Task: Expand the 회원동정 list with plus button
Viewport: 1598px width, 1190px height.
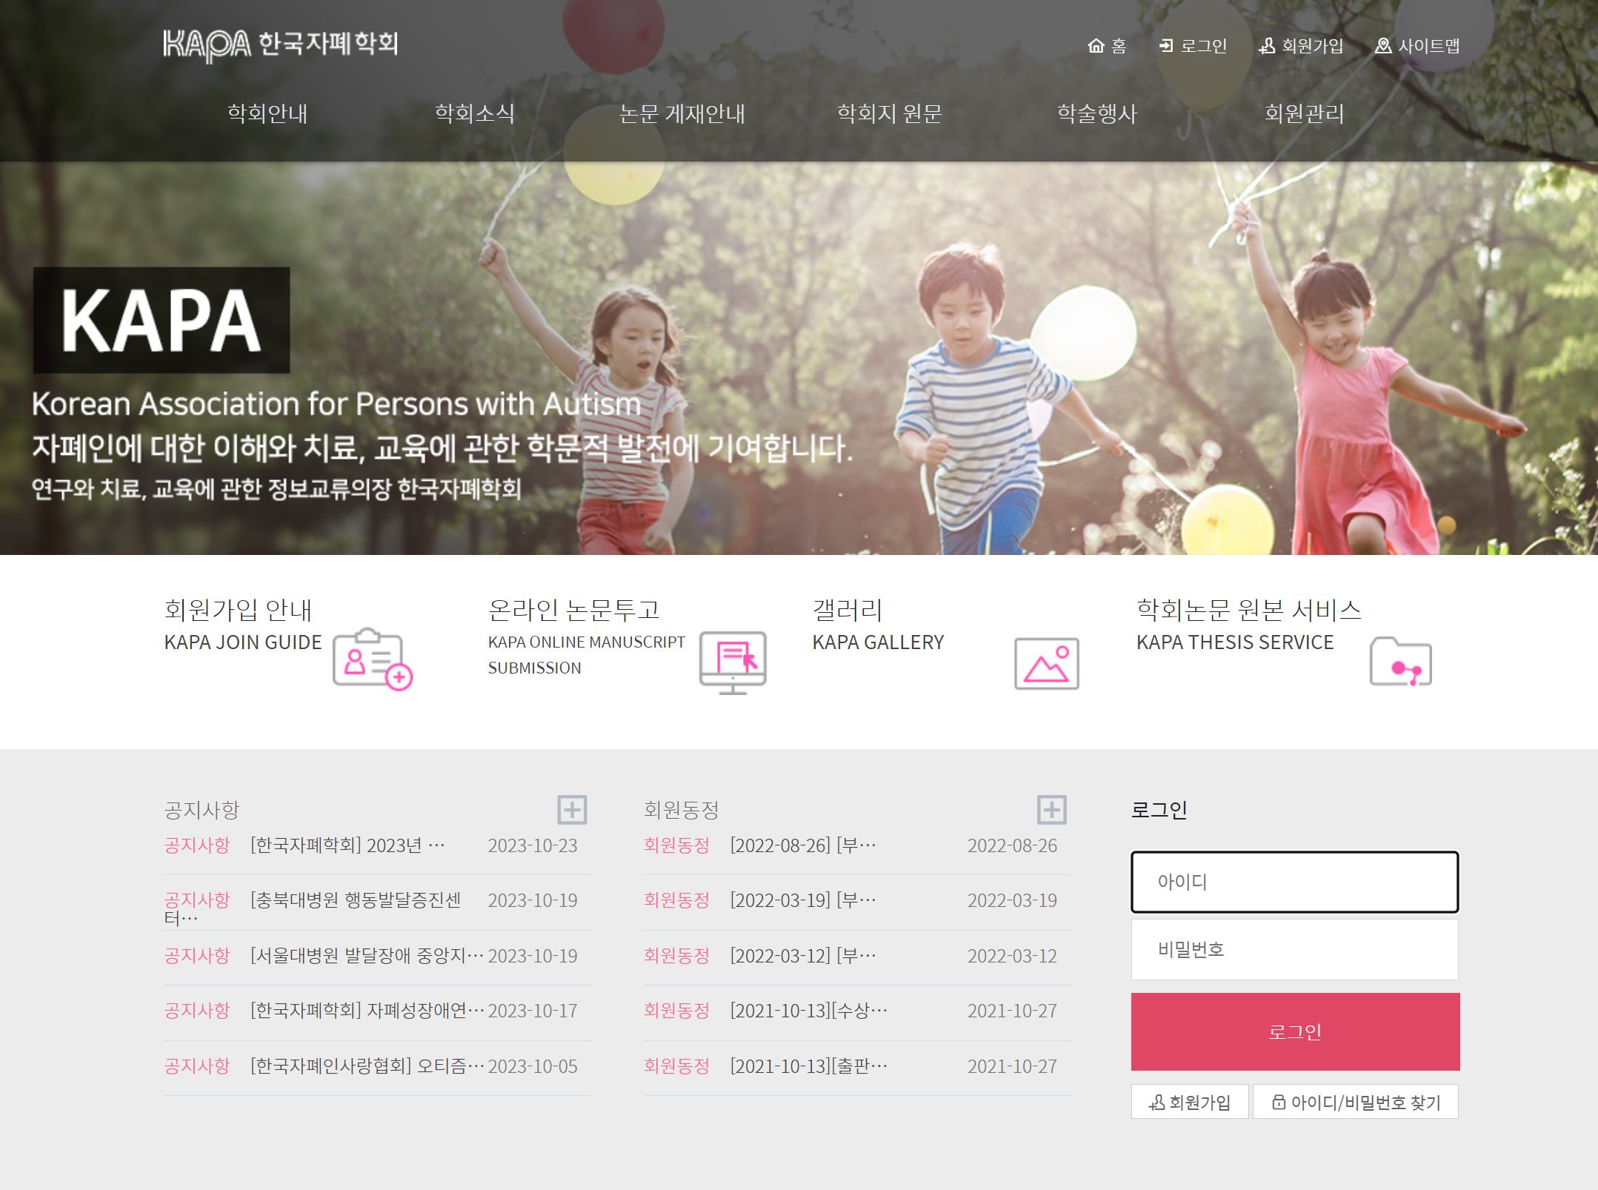Action: [1051, 809]
